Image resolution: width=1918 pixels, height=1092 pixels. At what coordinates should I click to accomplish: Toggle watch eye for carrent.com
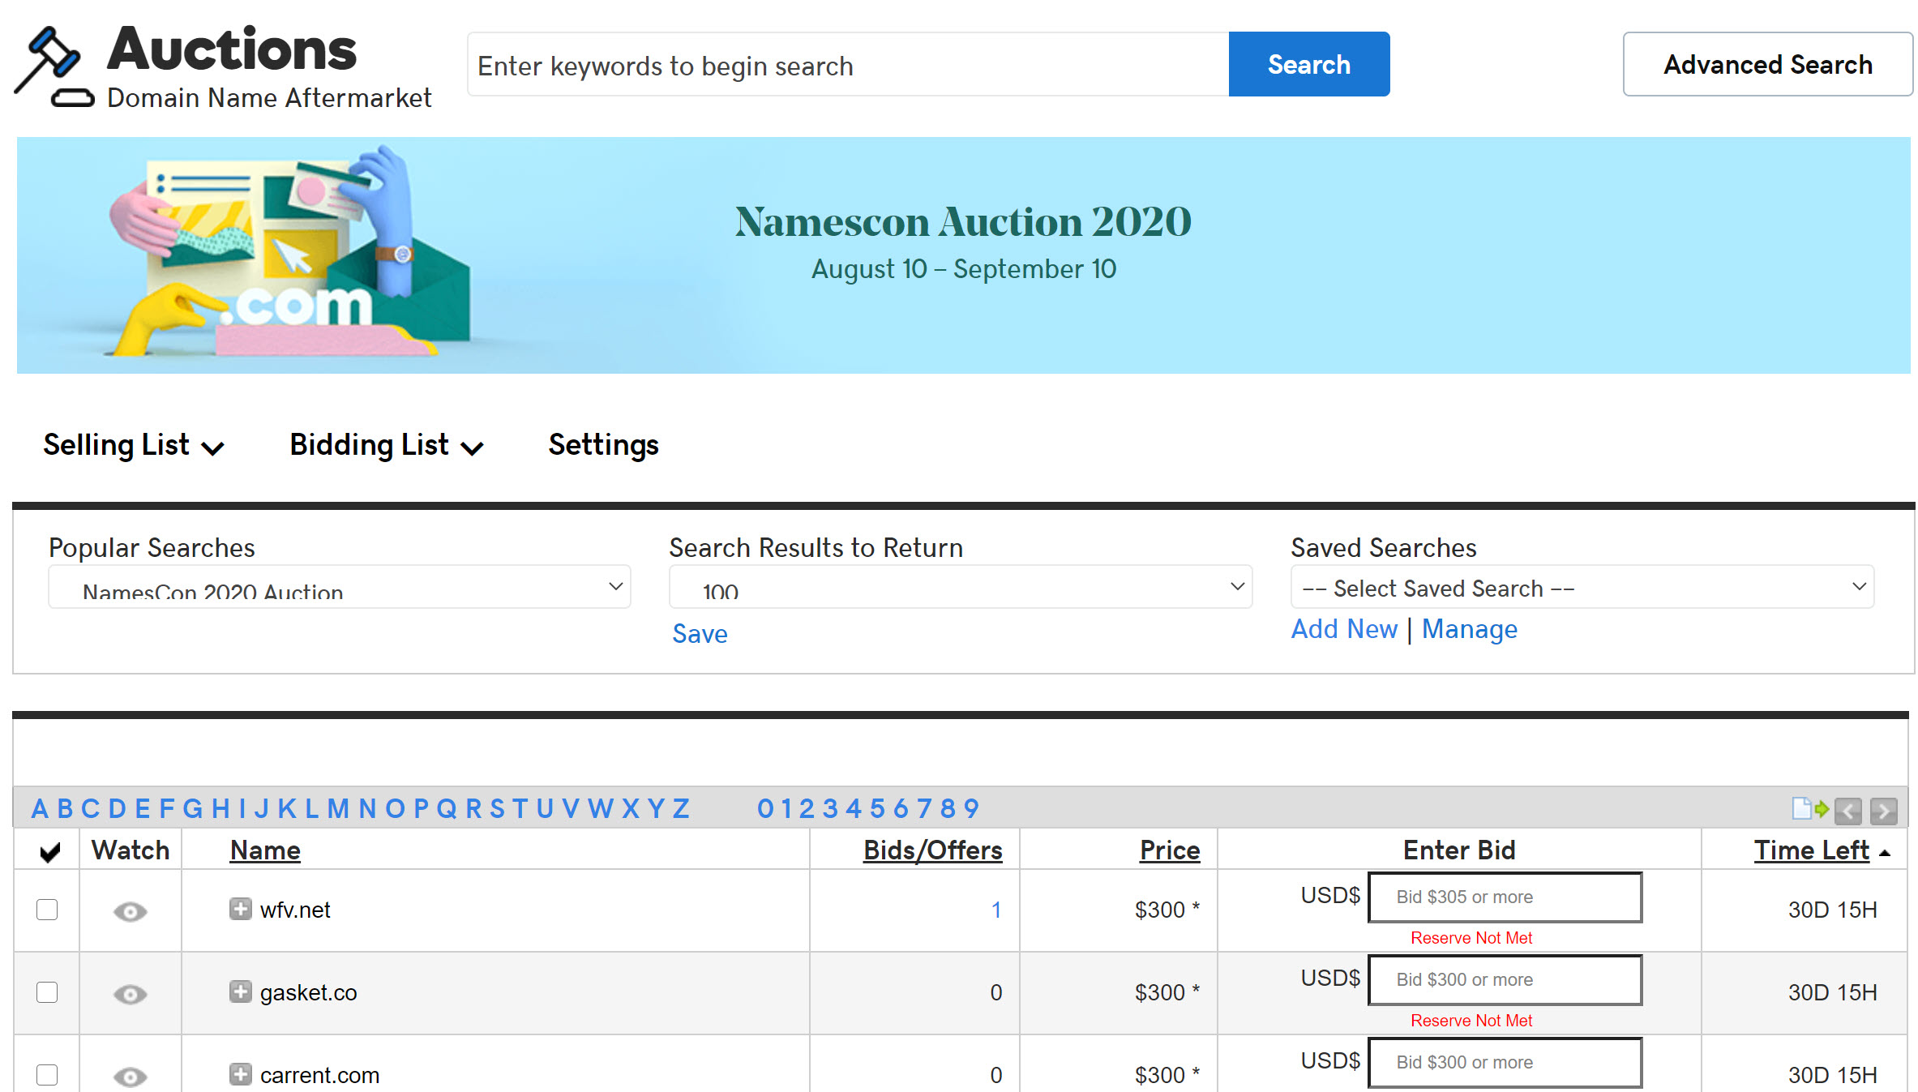point(130,1077)
